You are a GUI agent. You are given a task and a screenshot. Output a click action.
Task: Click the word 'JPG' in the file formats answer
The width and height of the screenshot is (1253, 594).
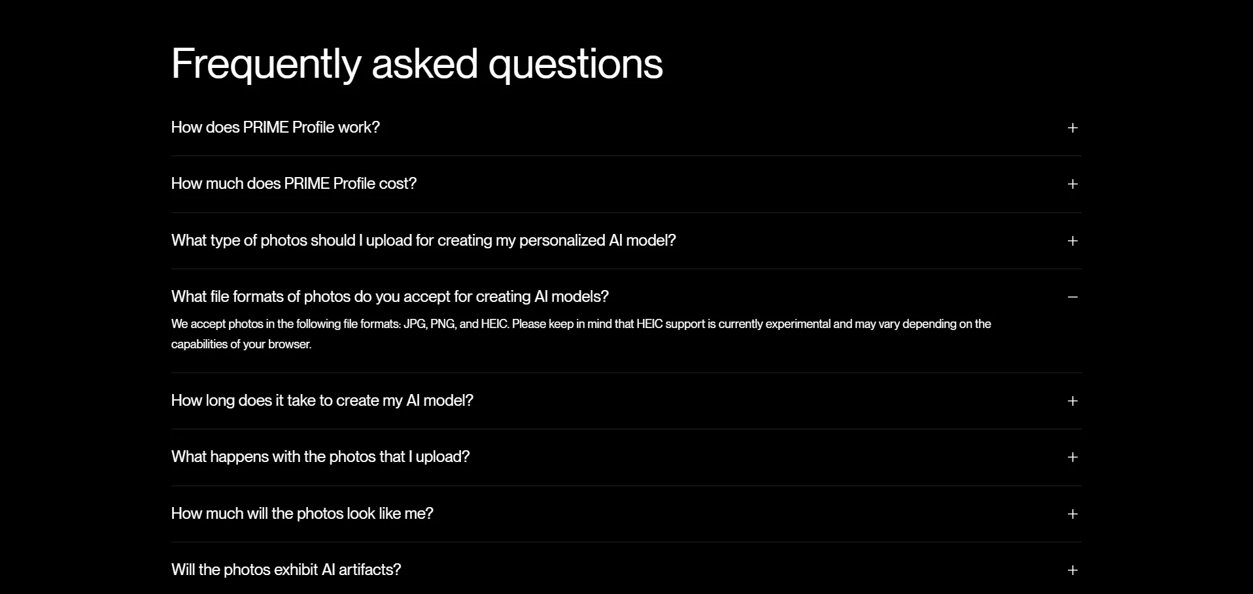[x=414, y=324]
